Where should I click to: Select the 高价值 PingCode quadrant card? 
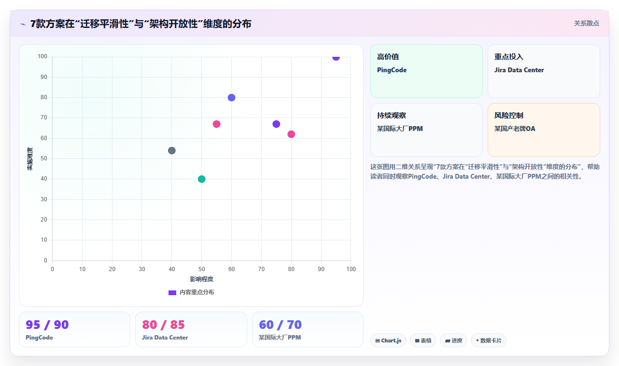(x=426, y=71)
